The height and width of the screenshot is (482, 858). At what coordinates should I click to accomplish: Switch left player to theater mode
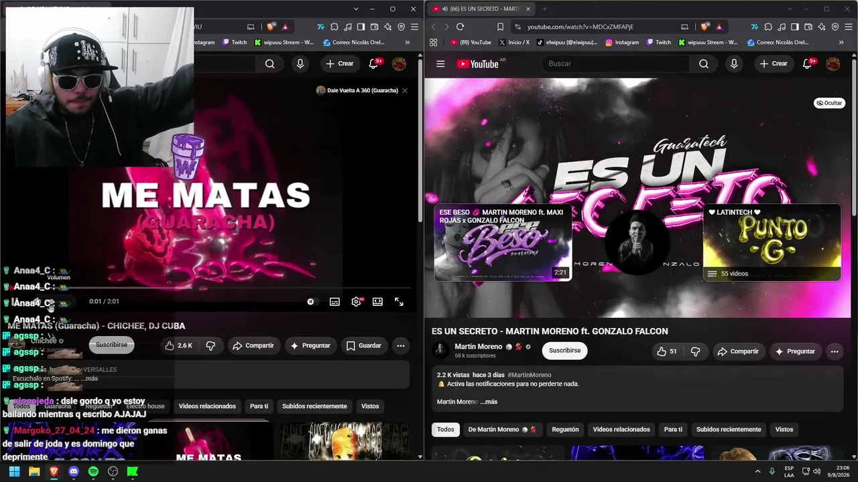377,302
